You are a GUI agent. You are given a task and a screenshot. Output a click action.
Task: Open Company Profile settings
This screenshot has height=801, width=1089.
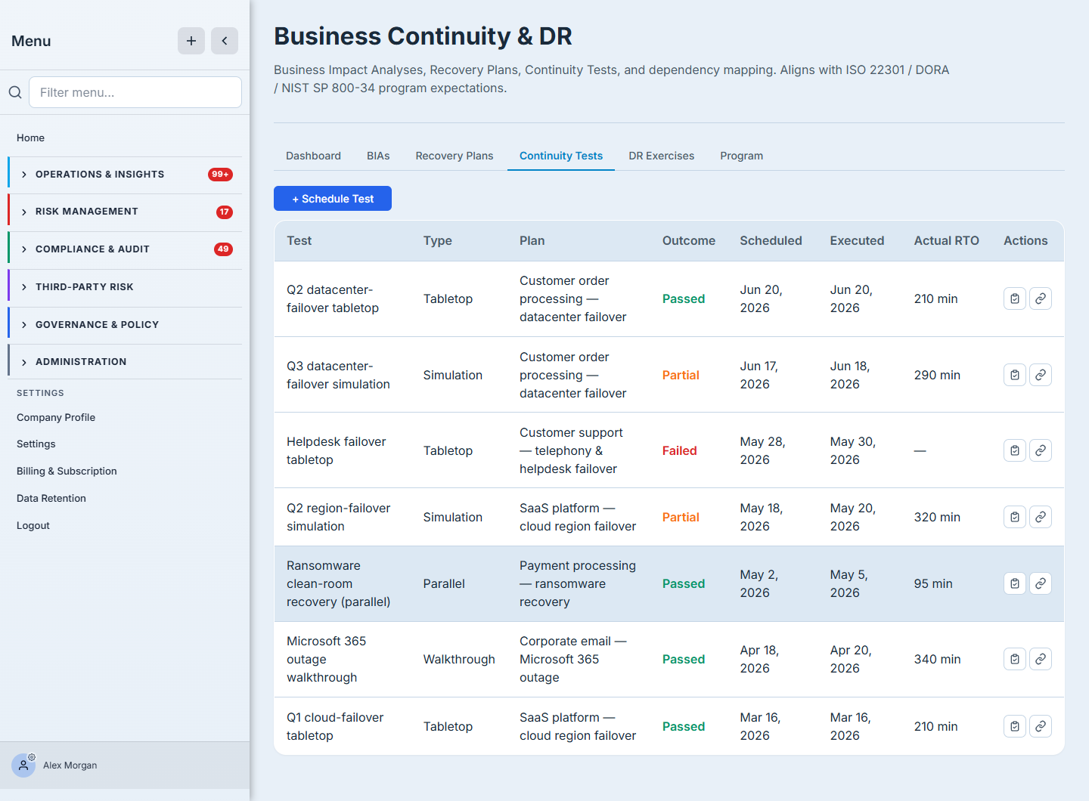[56, 417]
